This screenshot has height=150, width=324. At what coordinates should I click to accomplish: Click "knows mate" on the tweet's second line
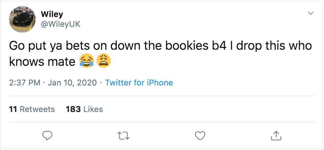(x=42, y=61)
